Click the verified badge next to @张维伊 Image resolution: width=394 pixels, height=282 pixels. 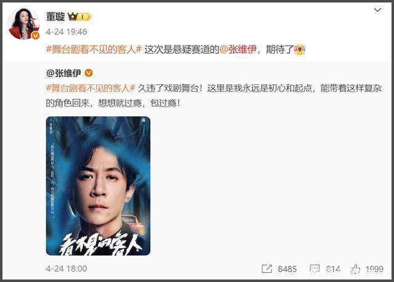click(89, 73)
